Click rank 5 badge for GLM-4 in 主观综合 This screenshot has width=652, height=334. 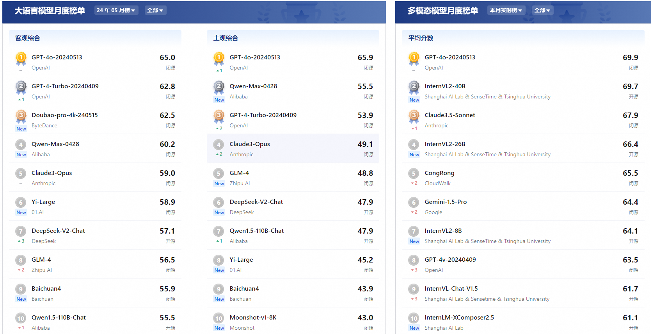point(219,173)
